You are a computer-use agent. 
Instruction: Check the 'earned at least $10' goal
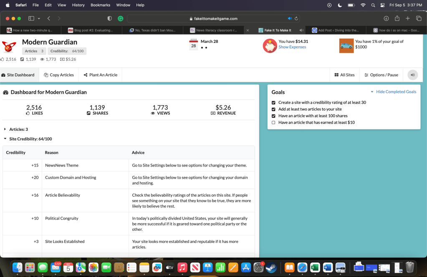[273, 122]
